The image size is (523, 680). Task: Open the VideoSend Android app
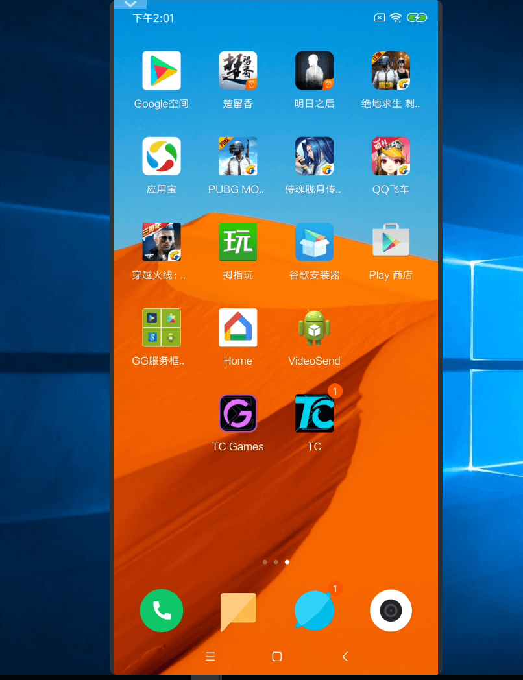pyautogui.click(x=314, y=328)
